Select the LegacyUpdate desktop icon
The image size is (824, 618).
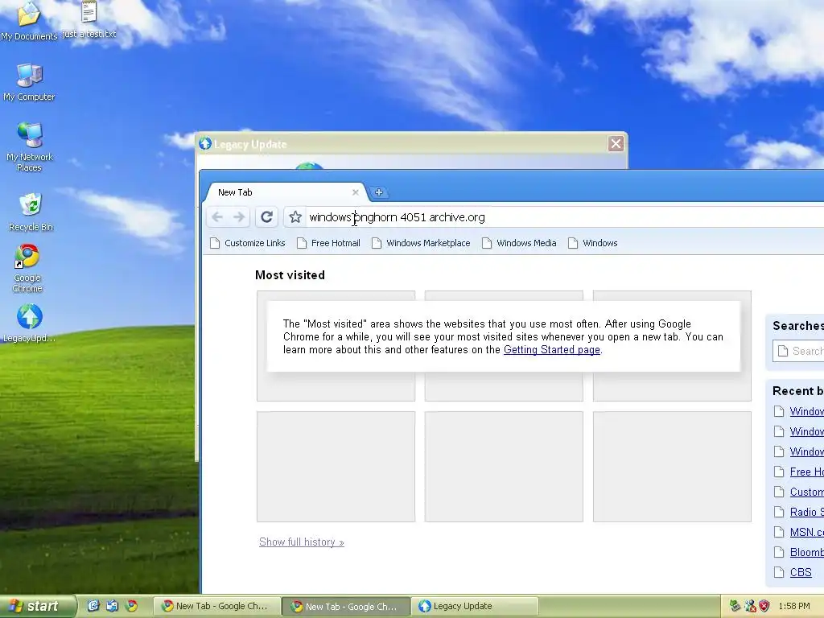click(x=30, y=323)
